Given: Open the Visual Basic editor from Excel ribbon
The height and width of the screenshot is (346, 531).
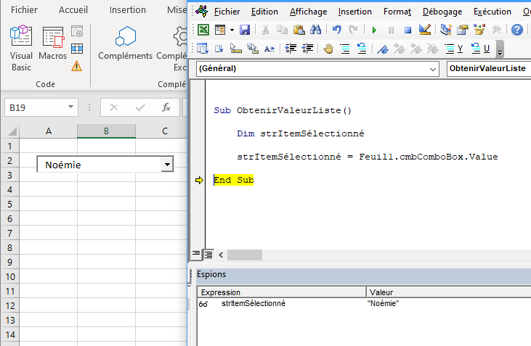Looking at the screenshot, I should click(x=21, y=47).
